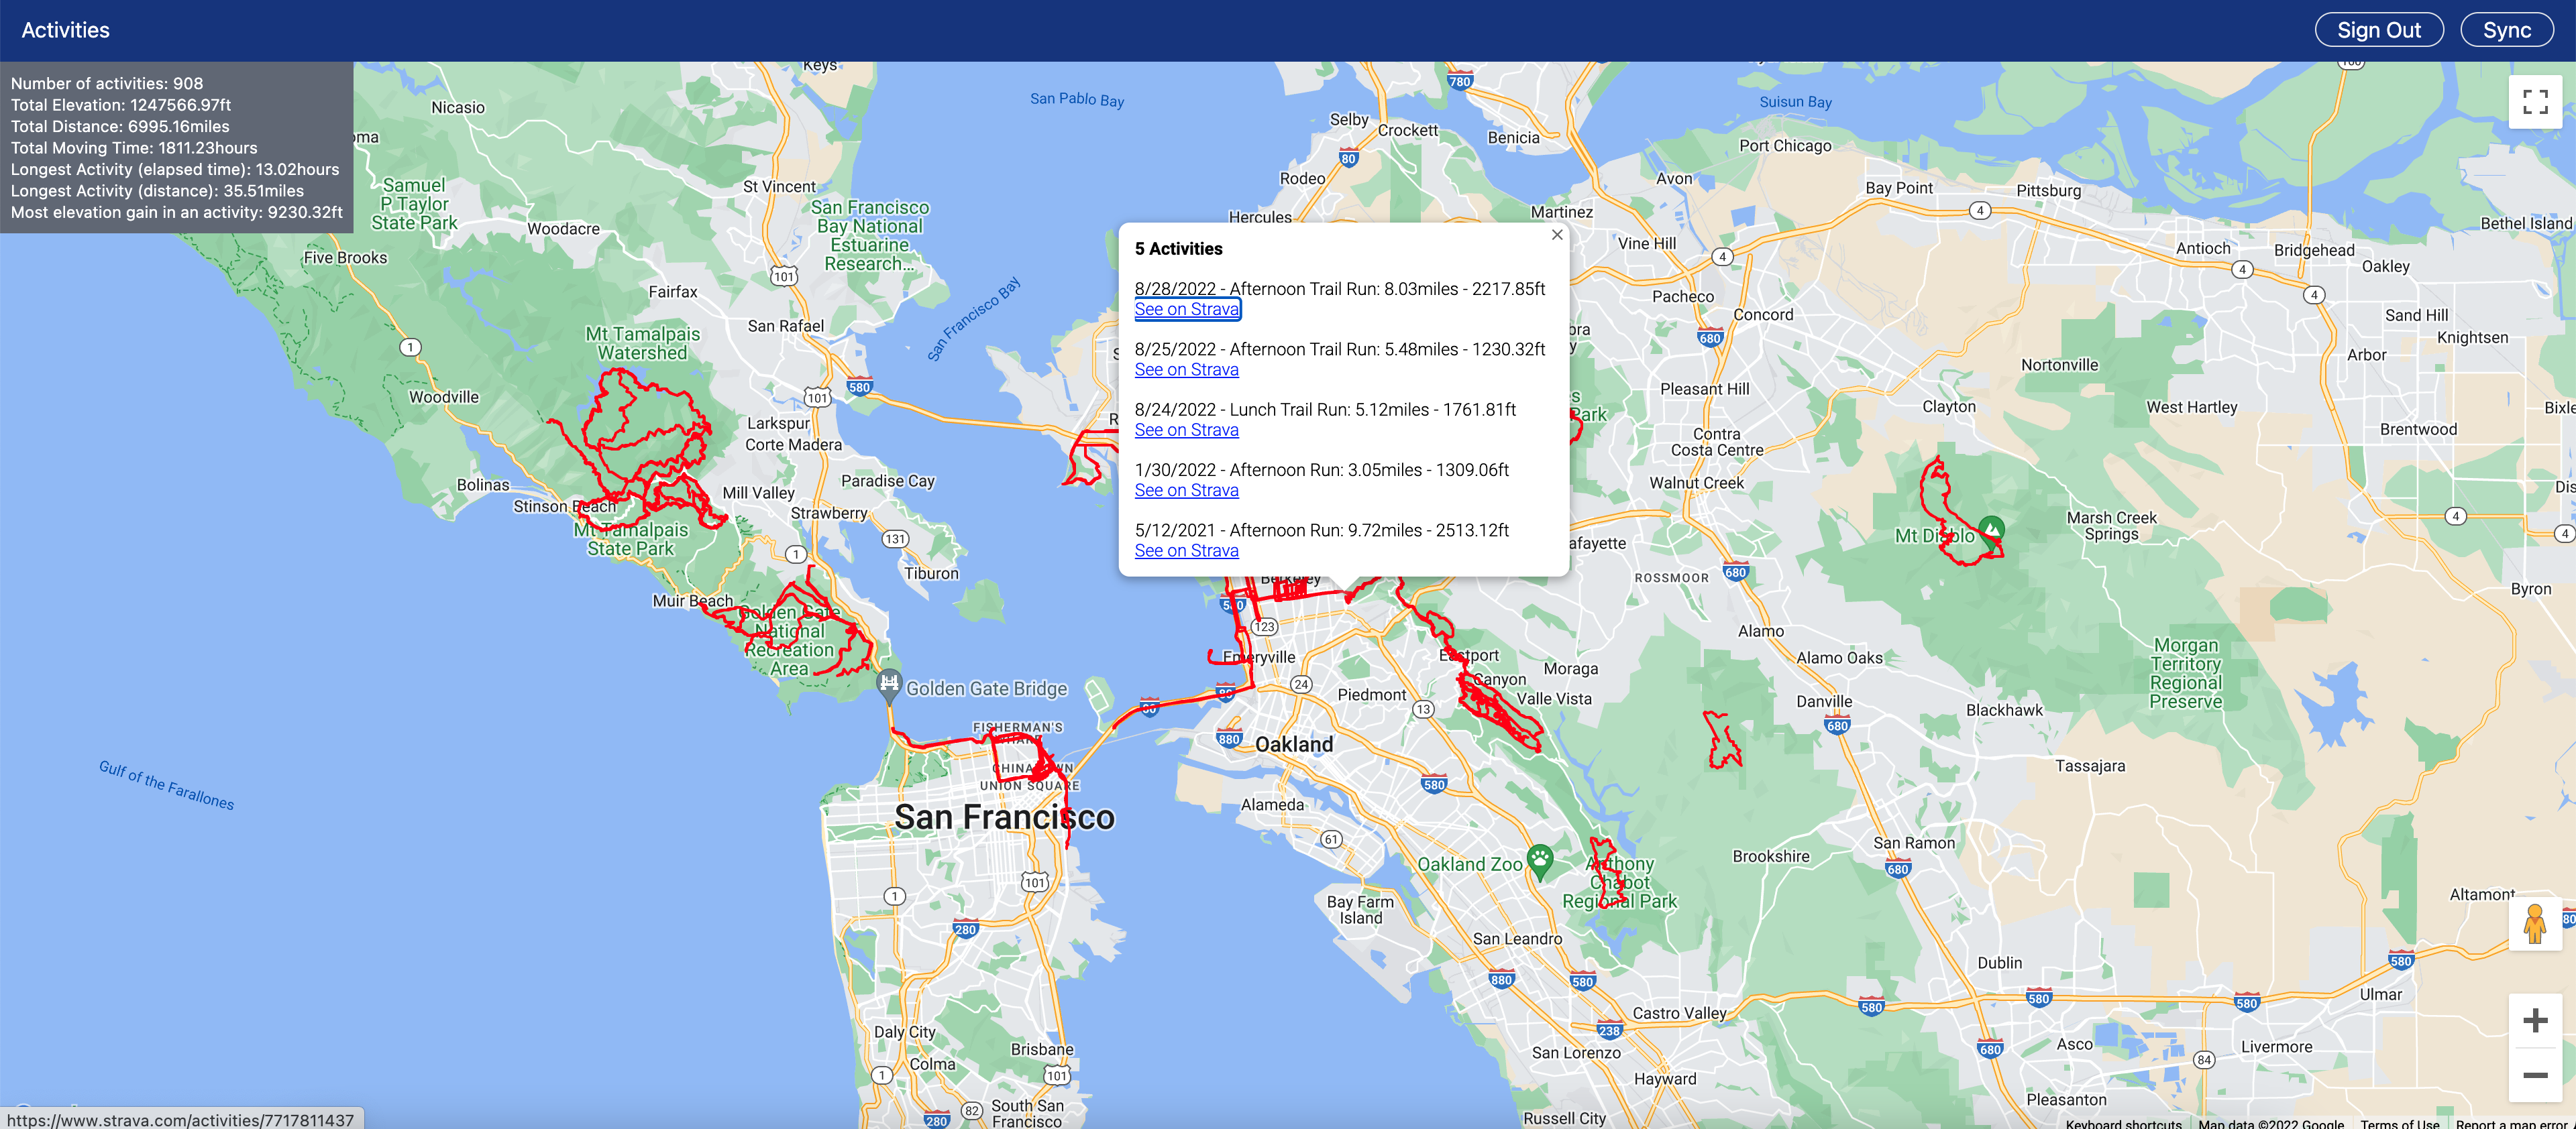Open See on Strava for 8/25/2022 Trail Run

click(x=1186, y=369)
